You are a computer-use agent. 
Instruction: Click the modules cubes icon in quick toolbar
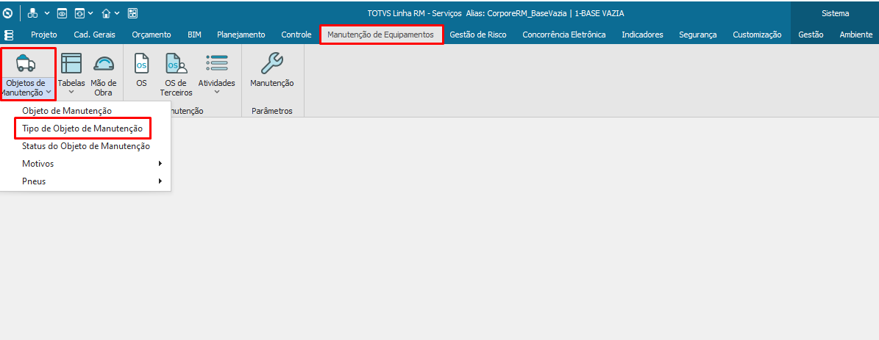(x=33, y=13)
